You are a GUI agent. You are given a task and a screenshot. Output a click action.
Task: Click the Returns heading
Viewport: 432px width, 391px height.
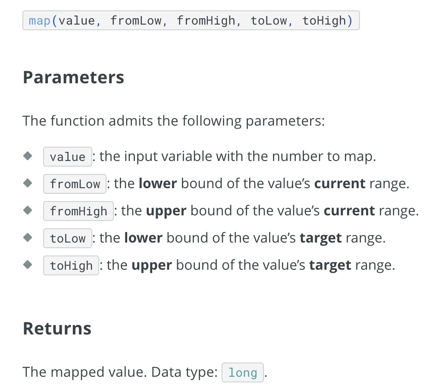(x=57, y=329)
